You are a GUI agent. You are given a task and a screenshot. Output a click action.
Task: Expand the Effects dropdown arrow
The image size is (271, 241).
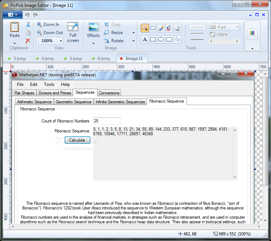click(x=93, y=43)
